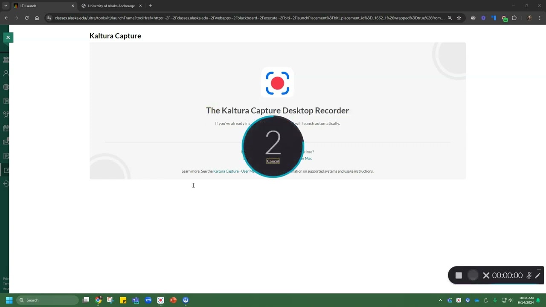
Task: Click the Kaltura Capture record logo
Action: [277, 83]
